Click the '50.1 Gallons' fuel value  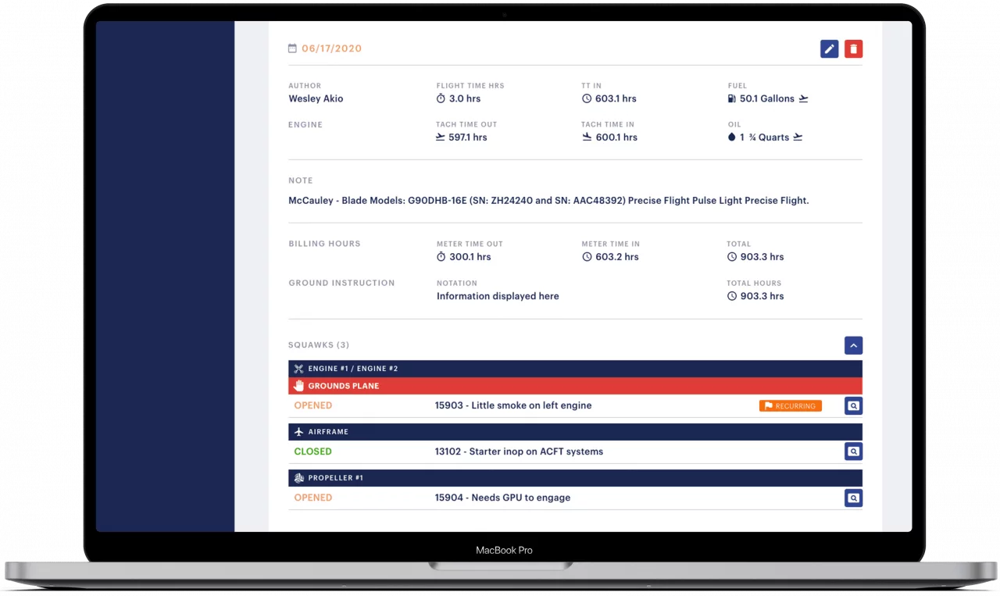point(767,98)
